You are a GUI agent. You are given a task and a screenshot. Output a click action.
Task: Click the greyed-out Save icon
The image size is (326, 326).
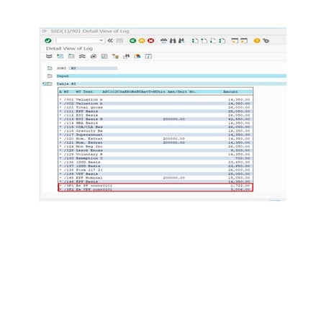click(x=119, y=41)
